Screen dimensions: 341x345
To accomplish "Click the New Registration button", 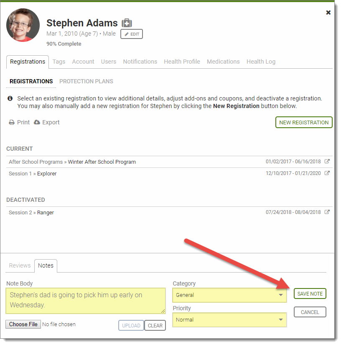I will (304, 122).
